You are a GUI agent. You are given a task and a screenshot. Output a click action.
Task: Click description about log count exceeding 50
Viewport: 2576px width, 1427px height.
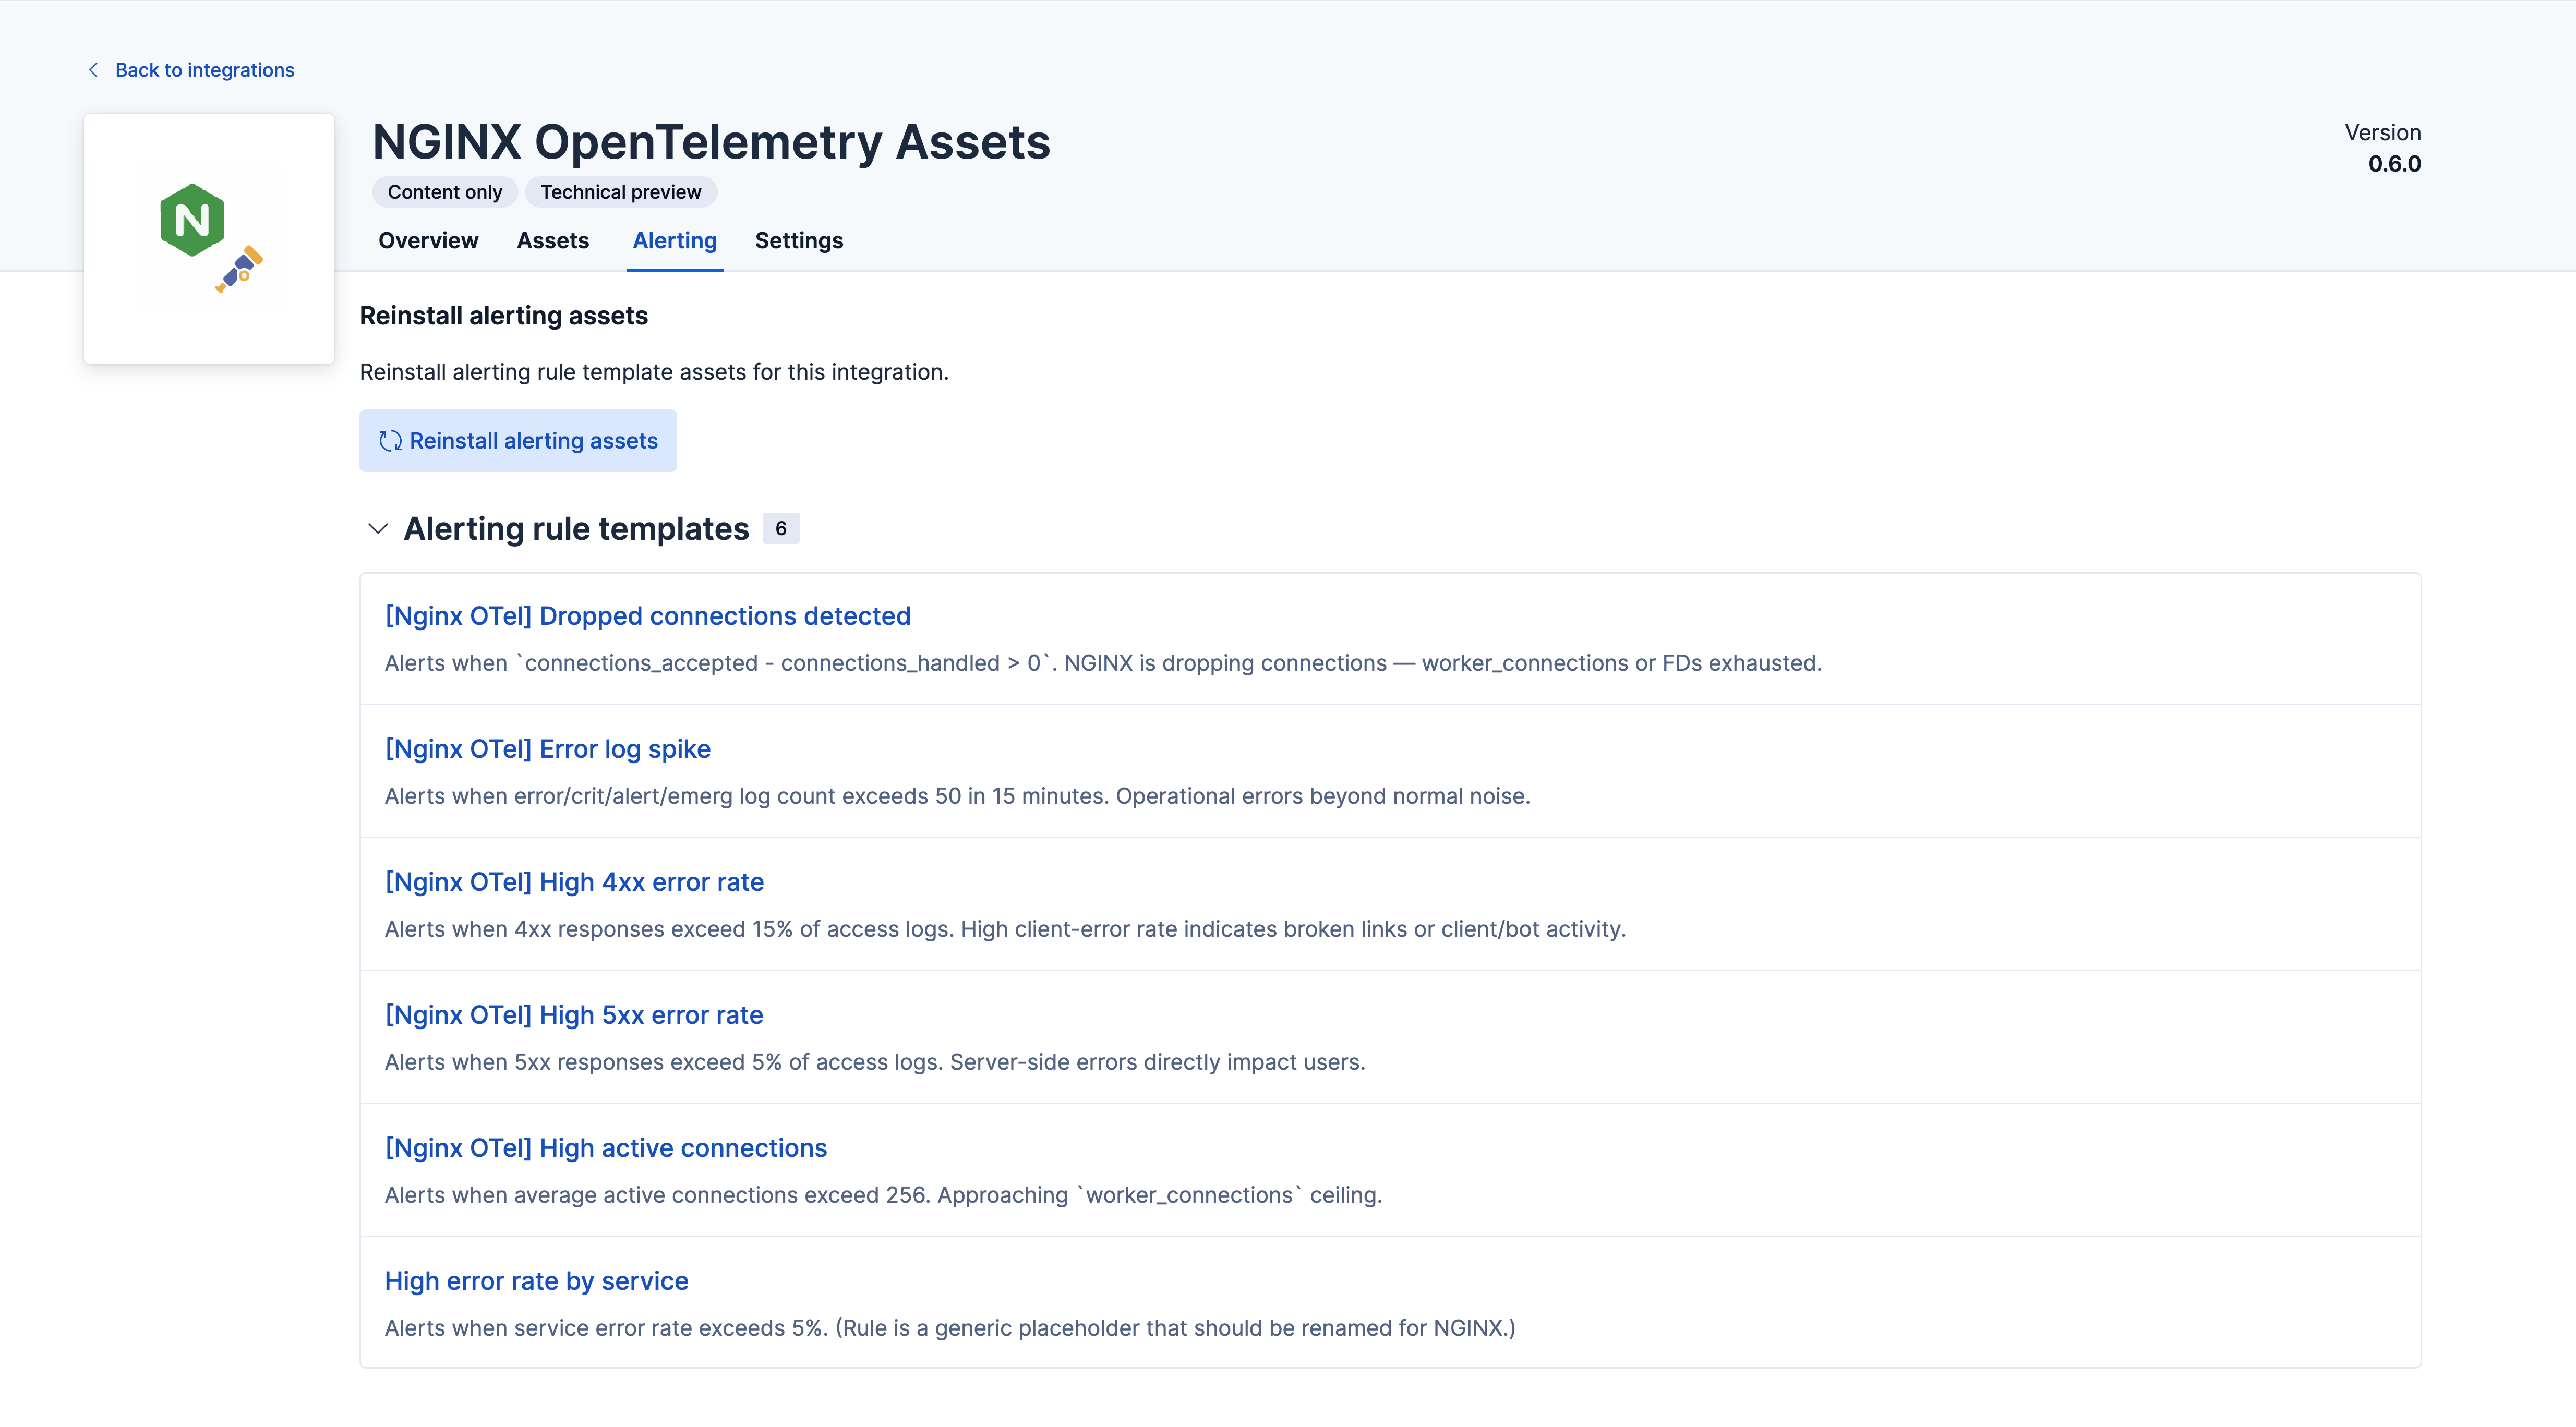[957, 796]
